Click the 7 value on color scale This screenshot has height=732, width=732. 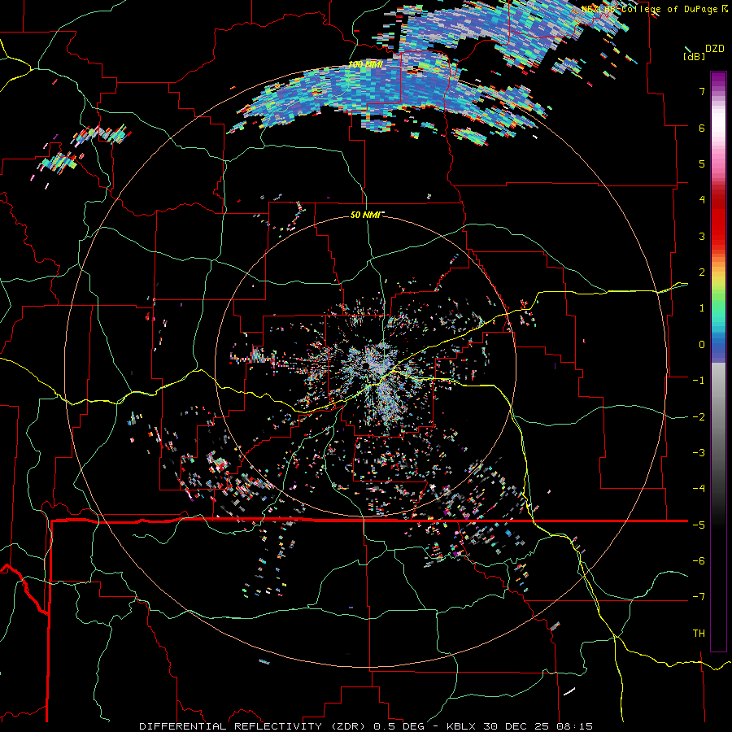click(x=702, y=91)
